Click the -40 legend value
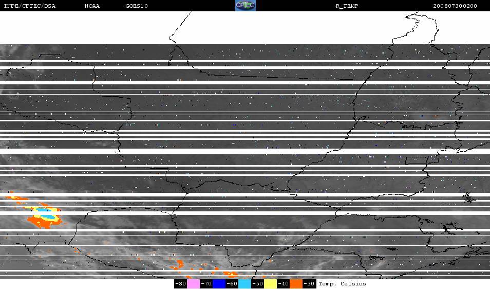The width and height of the screenshot is (490, 289). [x=283, y=284]
